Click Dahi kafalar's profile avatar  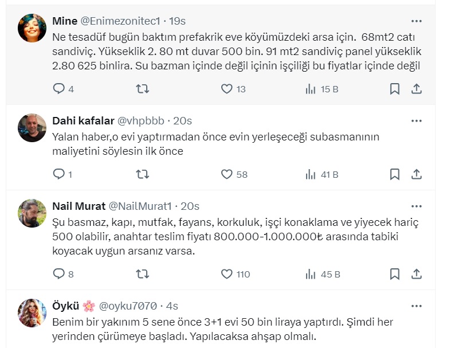coord(32,128)
